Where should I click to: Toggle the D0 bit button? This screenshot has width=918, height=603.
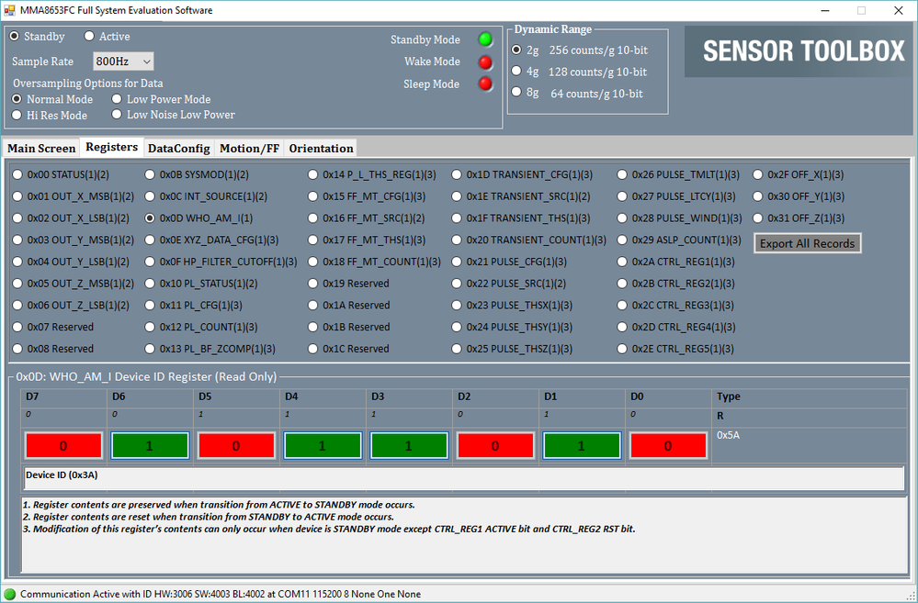click(x=668, y=446)
